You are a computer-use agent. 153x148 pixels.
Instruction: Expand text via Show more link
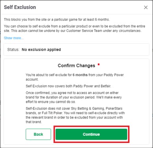tap(14, 38)
